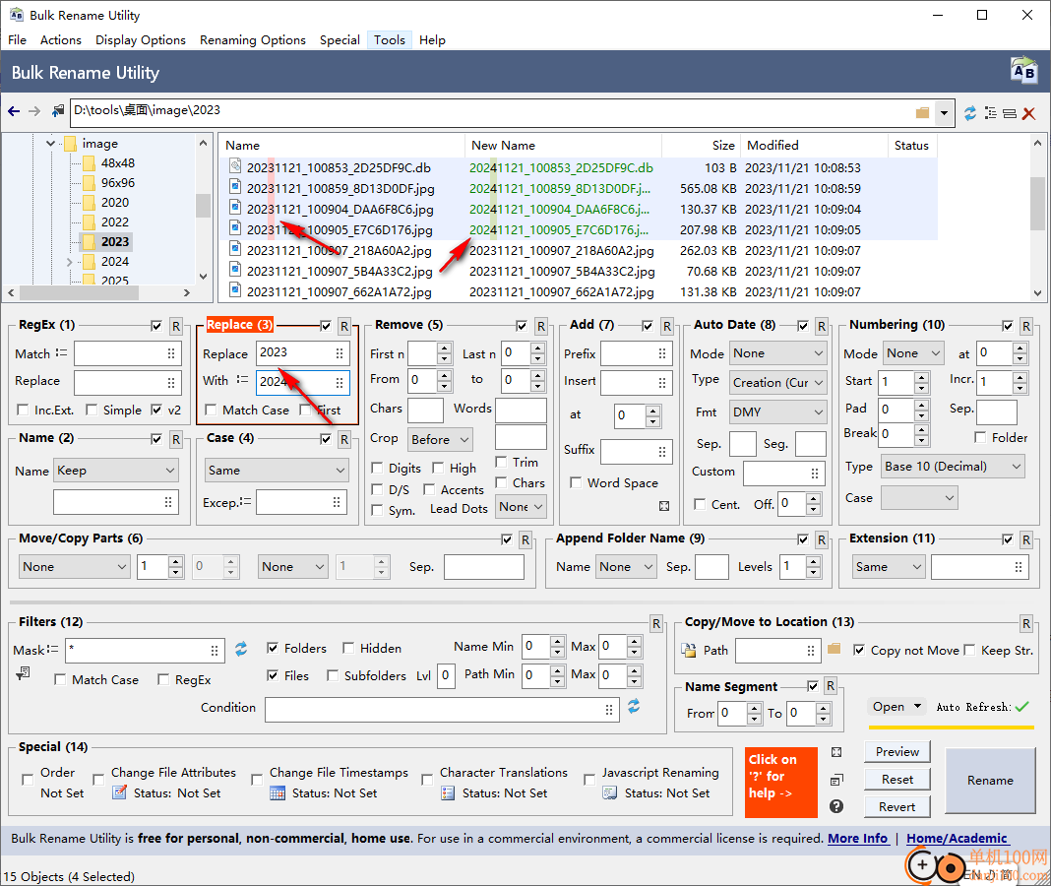Image resolution: width=1051 pixels, height=886 pixels.
Task: Click the Rename button
Action: click(x=990, y=780)
